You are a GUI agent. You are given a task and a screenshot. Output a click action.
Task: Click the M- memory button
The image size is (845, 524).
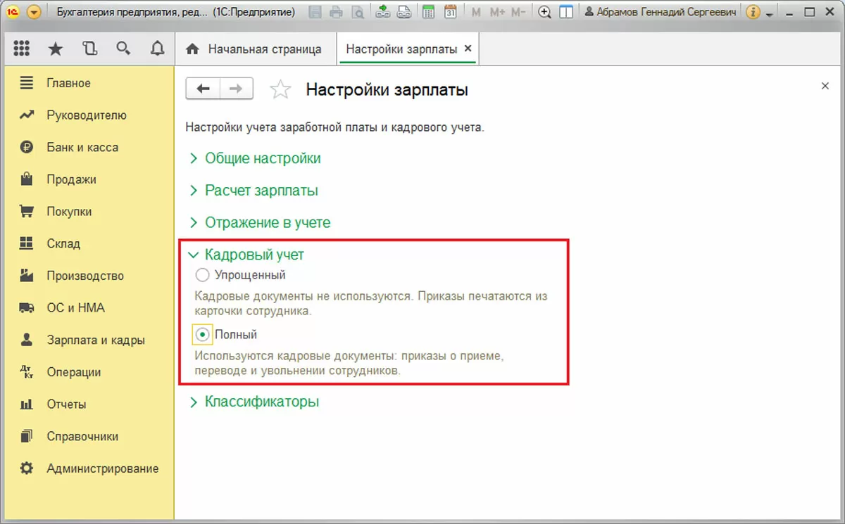pyautogui.click(x=518, y=12)
